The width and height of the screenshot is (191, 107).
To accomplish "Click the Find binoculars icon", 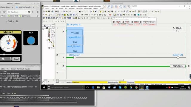I will click(80, 12).
